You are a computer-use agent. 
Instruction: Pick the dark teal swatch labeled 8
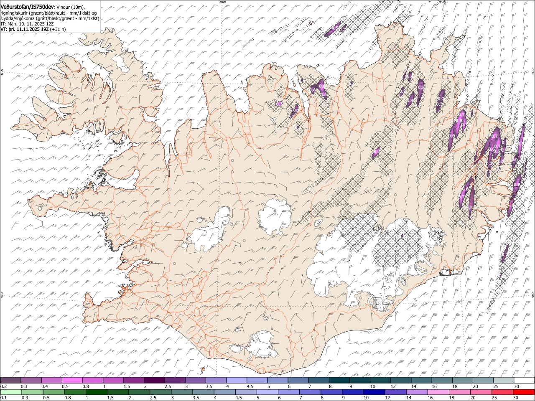click(339, 381)
